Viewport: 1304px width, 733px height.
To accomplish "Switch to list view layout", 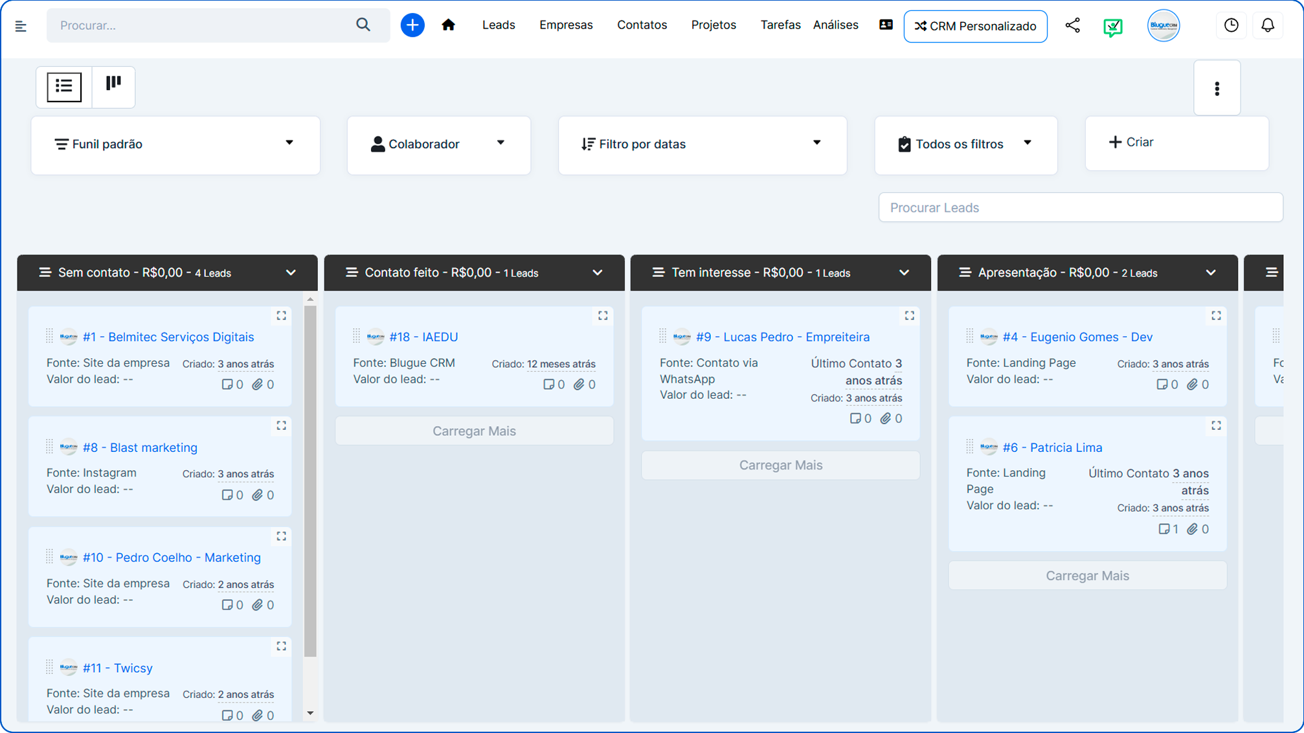I will pyautogui.click(x=63, y=87).
